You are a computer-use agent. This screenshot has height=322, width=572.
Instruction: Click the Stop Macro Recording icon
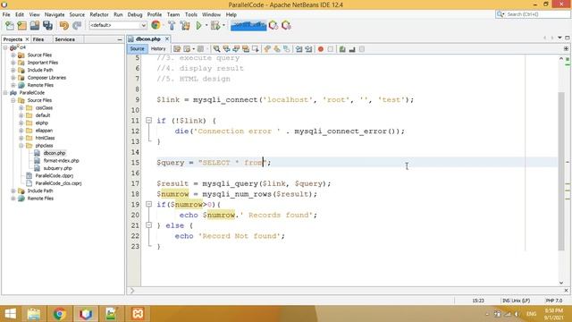(331, 49)
